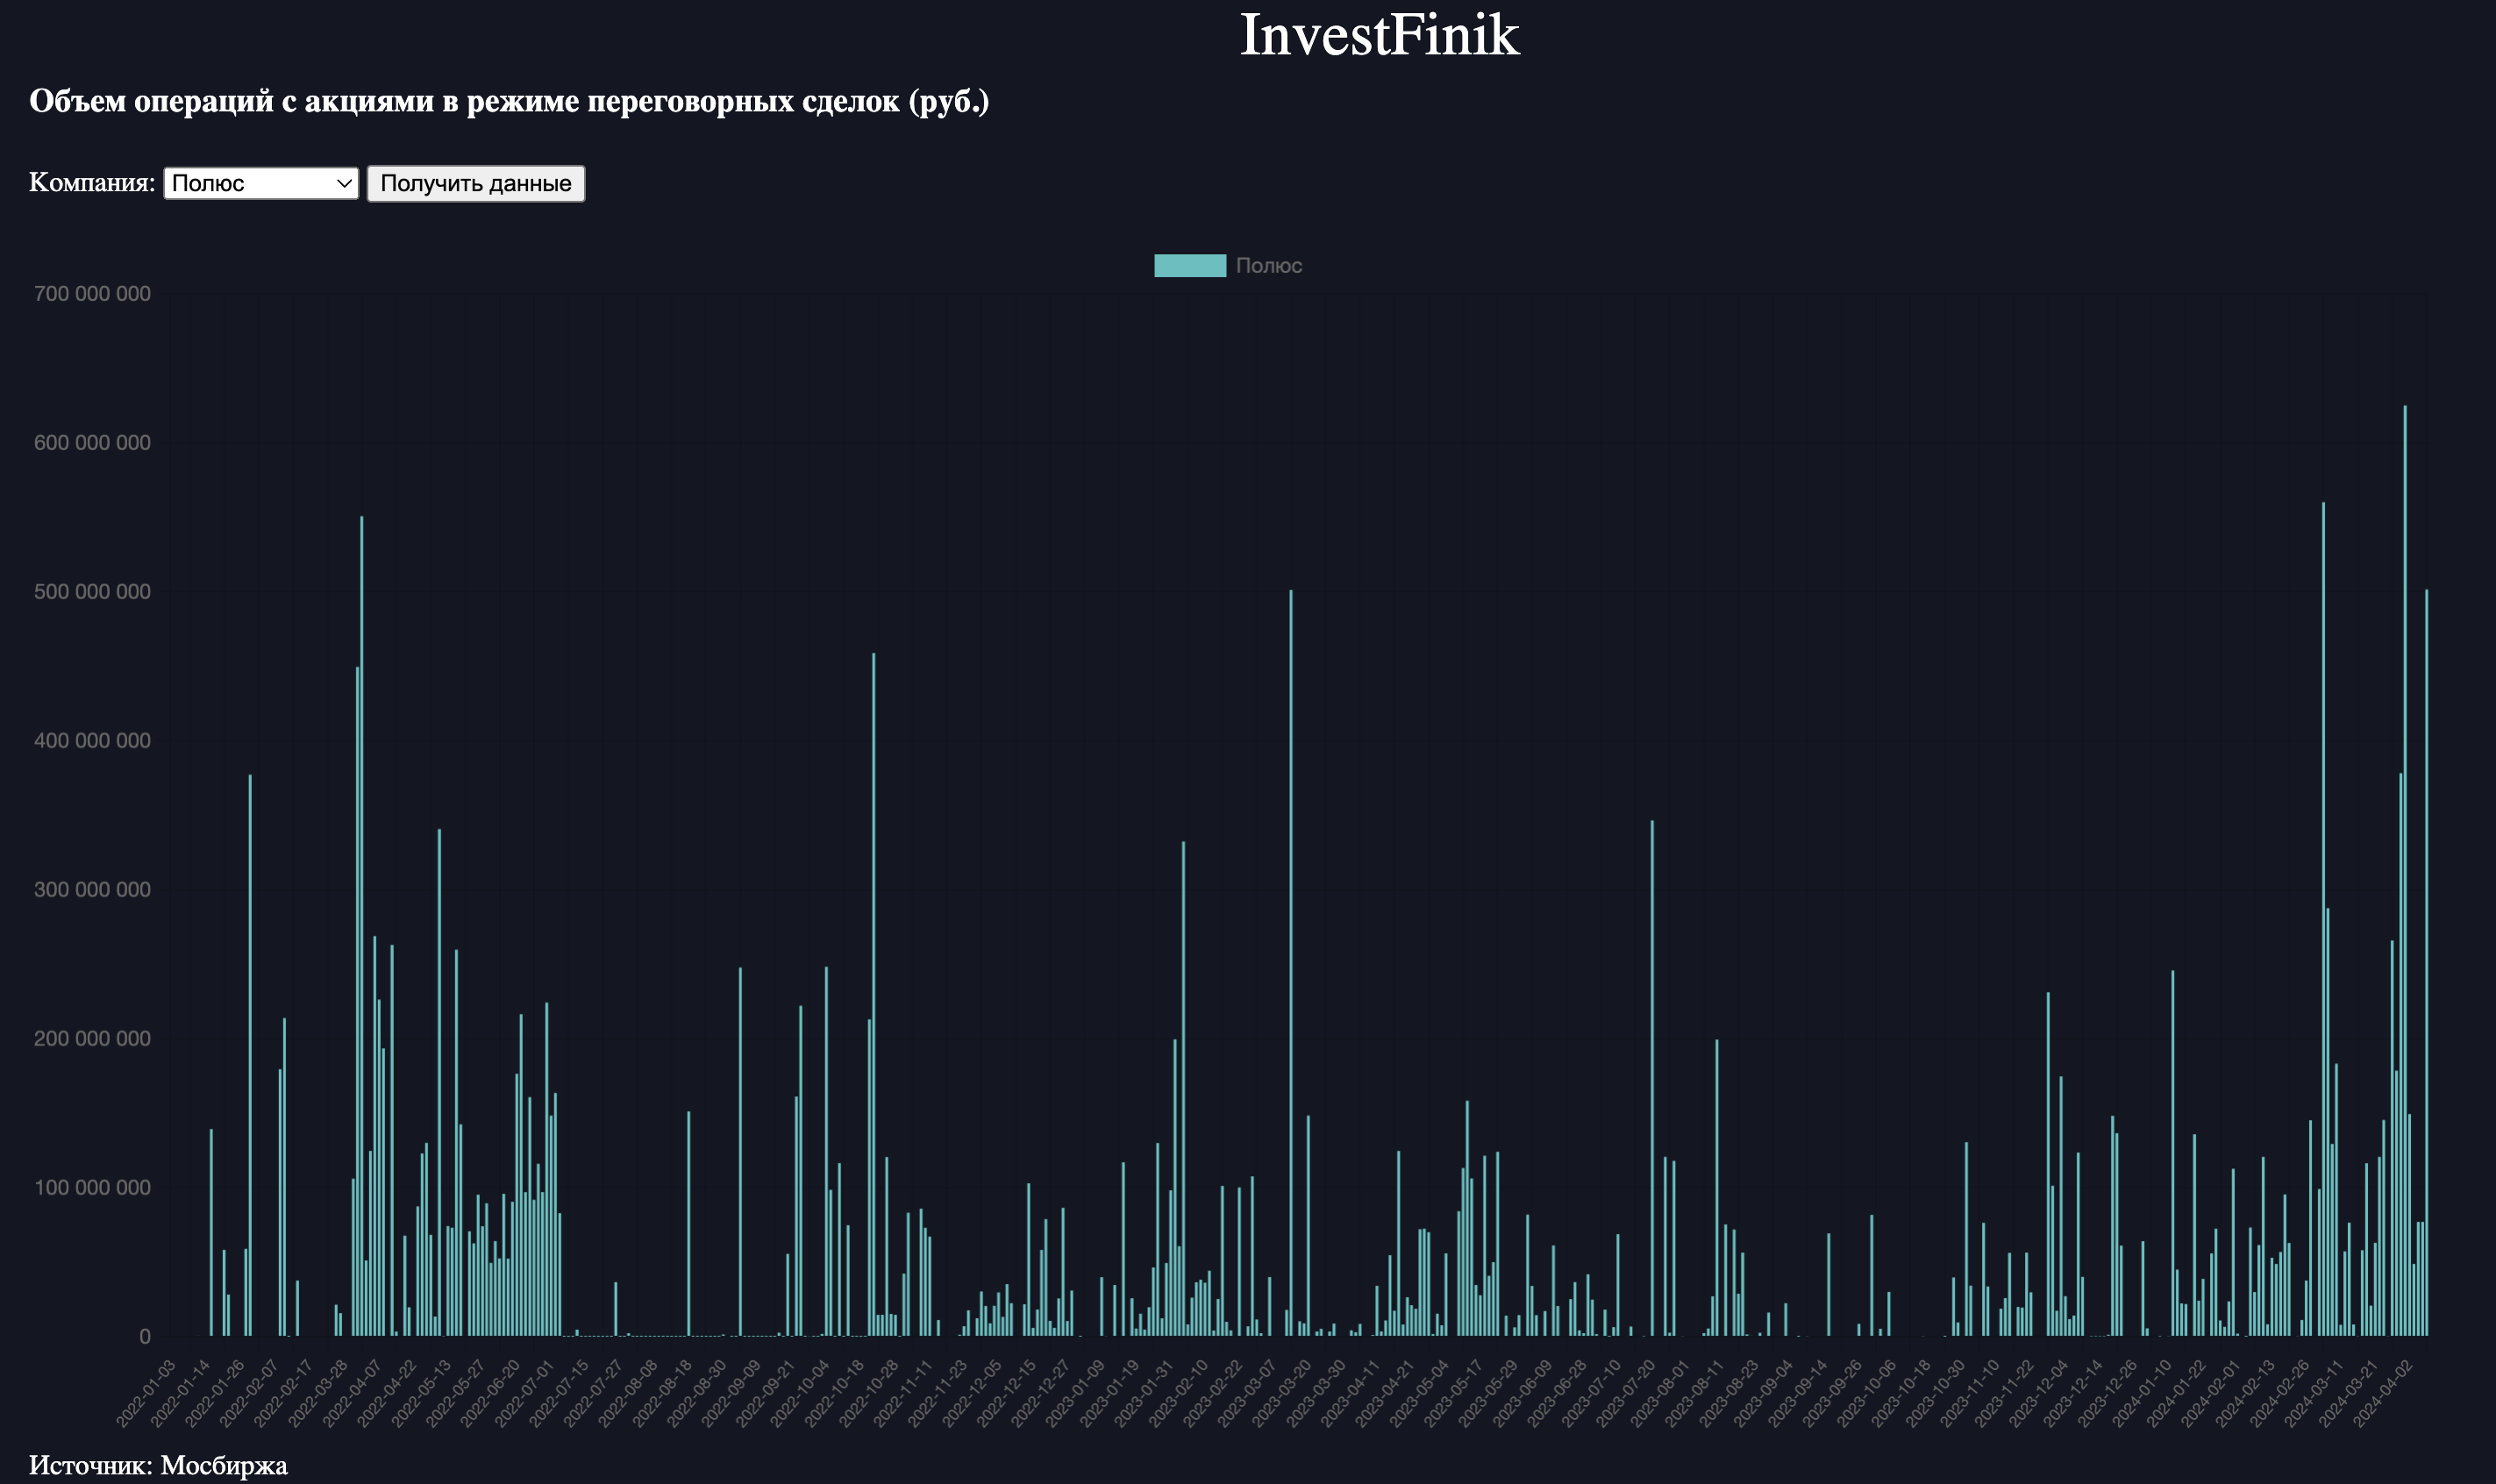Click the 2024-04-02 date label

[2385, 1392]
